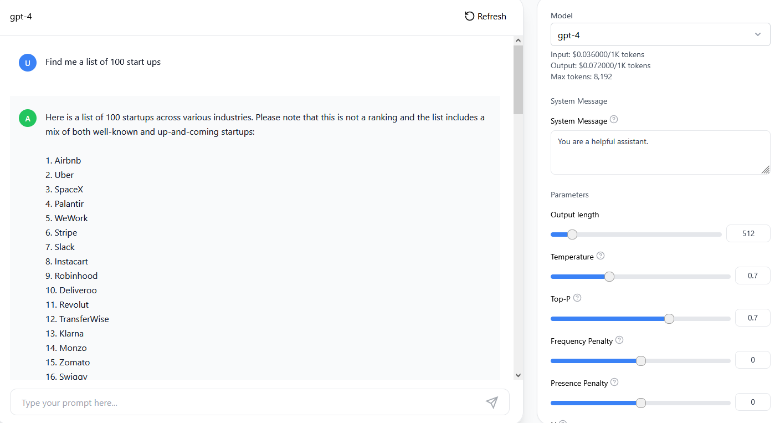Click the Frequency Penalty slider handle
780x423 pixels.
[641, 360]
